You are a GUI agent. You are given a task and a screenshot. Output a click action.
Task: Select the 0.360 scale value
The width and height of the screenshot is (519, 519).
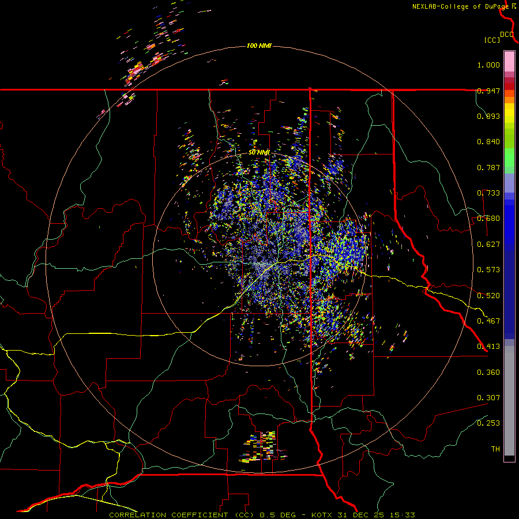click(488, 373)
